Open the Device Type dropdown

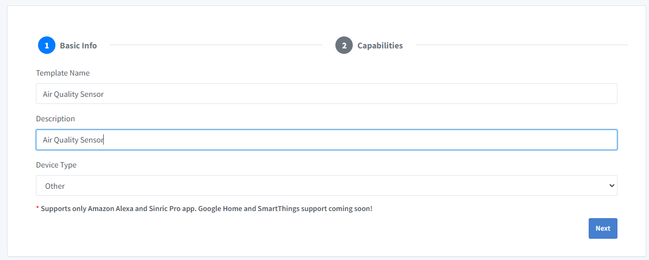pos(326,185)
